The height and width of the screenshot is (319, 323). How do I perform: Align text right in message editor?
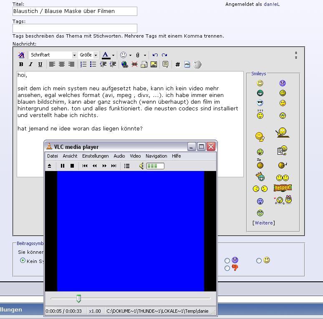click(x=71, y=64)
